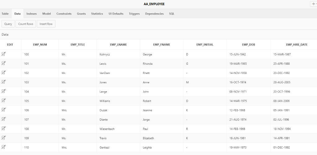This screenshot has height=155, width=317.
Task: Edit the row for employee 104 Lange
Action: (x=4, y=91)
